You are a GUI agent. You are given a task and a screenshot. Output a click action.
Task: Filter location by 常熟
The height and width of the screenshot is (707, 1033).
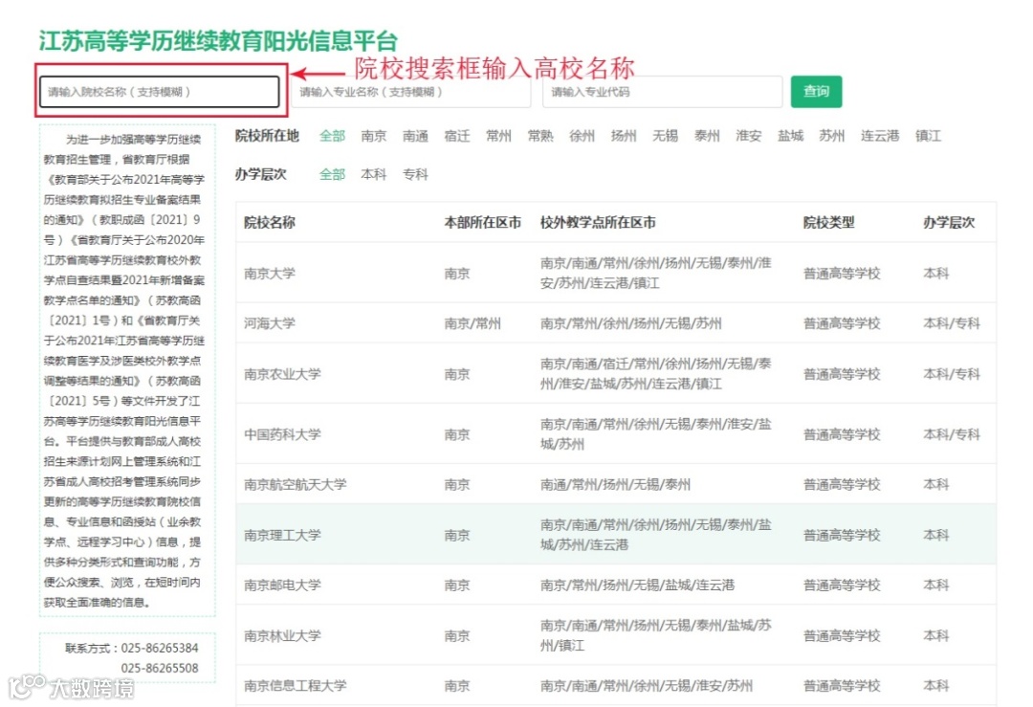(540, 136)
